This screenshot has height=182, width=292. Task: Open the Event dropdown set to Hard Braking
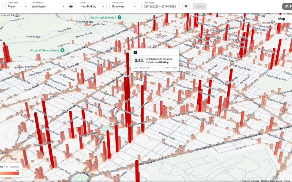[x=92, y=6]
